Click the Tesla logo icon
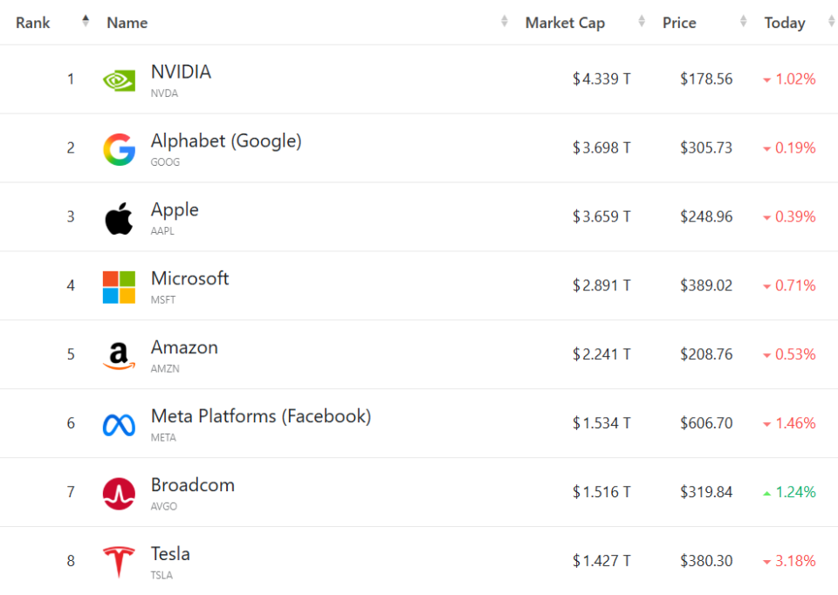Image resolution: width=838 pixels, height=595 pixels. pos(119,562)
